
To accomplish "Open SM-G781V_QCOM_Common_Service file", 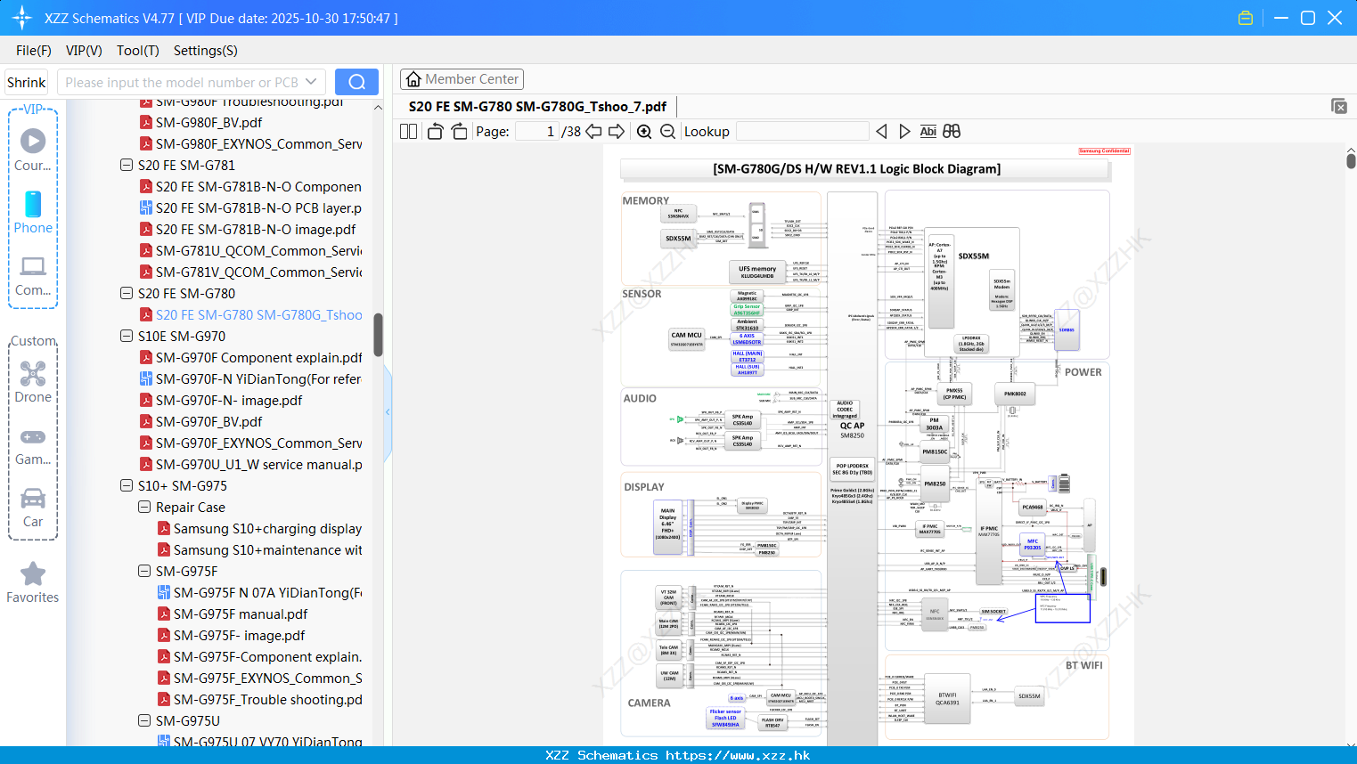I will point(250,272).
